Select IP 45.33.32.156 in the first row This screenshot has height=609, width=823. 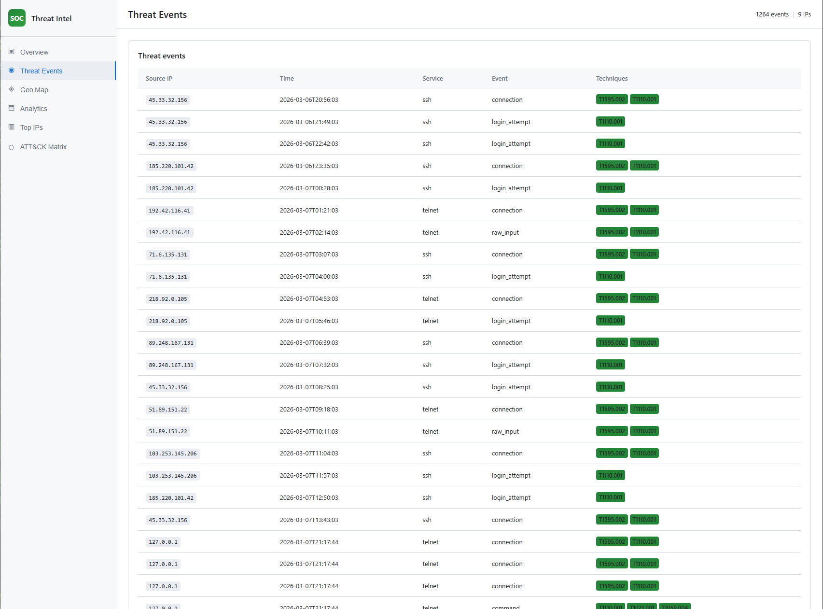click(167, 99)
